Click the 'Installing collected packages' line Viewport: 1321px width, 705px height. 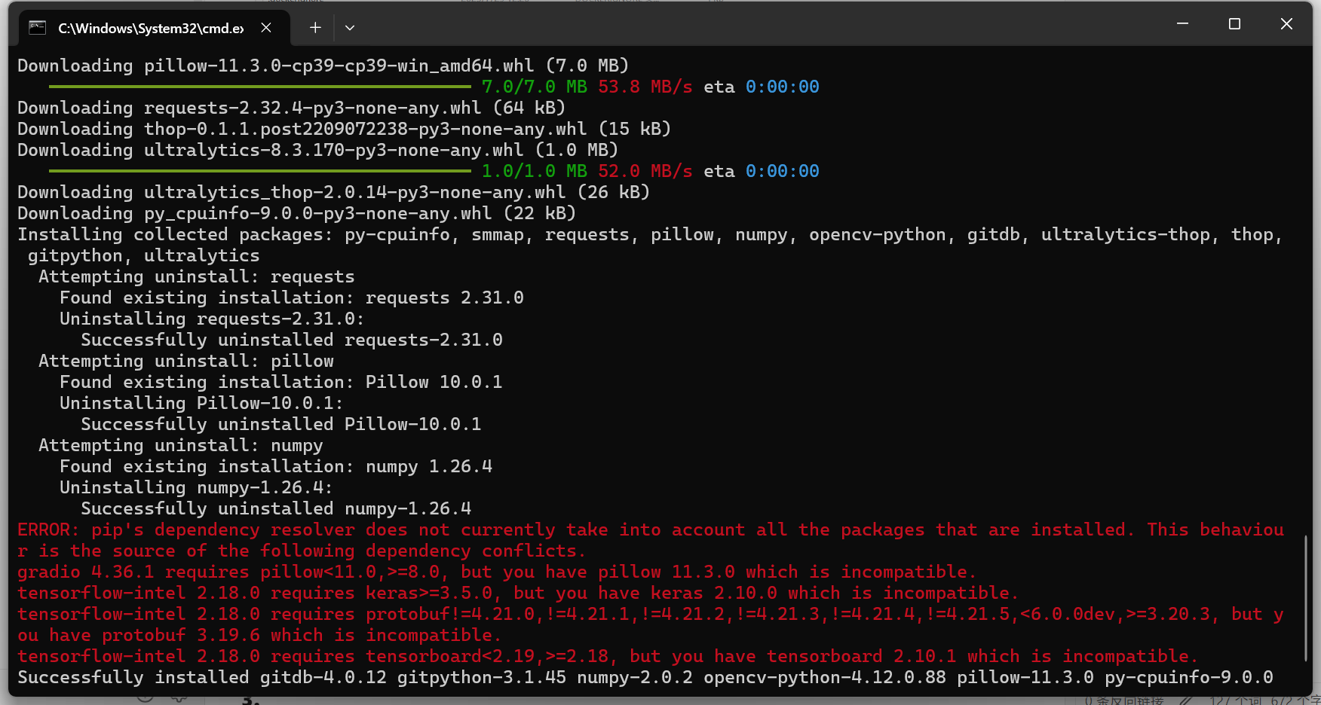650,234
